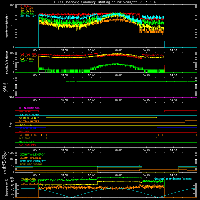Click the ATTENUATOR_STATE flag label

tap(30, 108)
